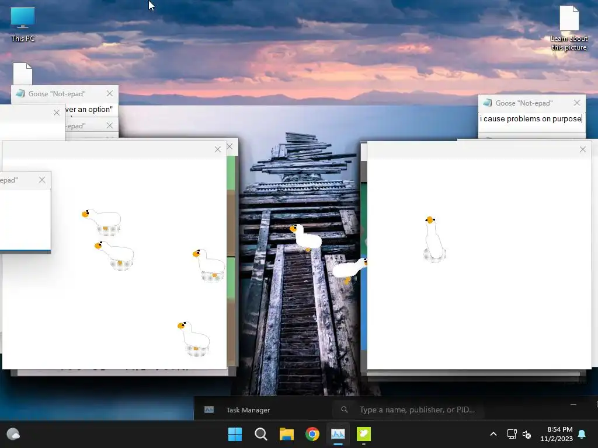The width and height of the screenshot is (598, 448).
Task: Close the 'i cause problems on purpose' note
Action: 577,103
